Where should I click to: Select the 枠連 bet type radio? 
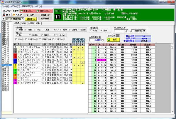(x=35, y=30)
